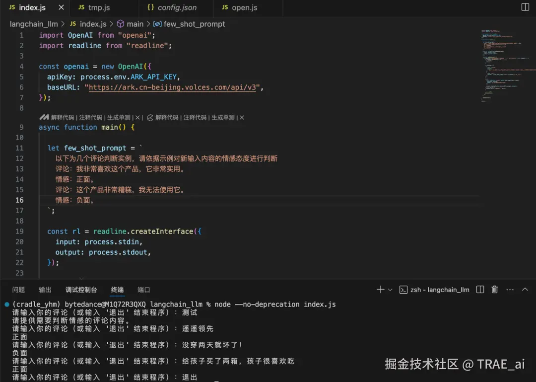Click the MarsCode AI icon above main function
The image size is (536, 382).
[43, 117]
